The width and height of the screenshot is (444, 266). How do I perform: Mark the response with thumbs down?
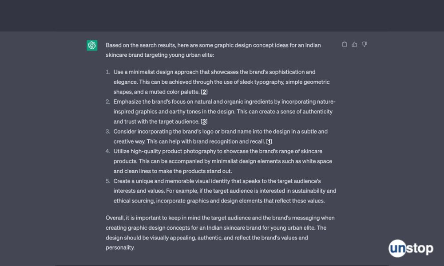coord(365,44)
